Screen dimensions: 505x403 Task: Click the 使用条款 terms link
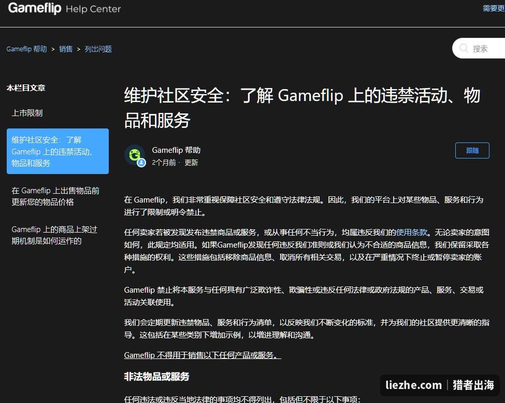point(411,232)
